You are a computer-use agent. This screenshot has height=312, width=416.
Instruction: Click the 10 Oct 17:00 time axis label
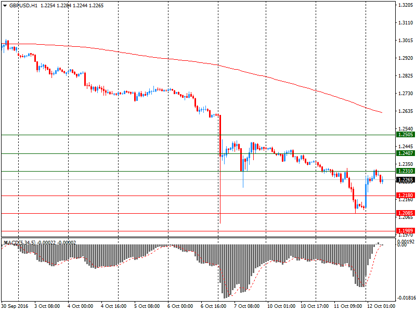click(315, 306)
